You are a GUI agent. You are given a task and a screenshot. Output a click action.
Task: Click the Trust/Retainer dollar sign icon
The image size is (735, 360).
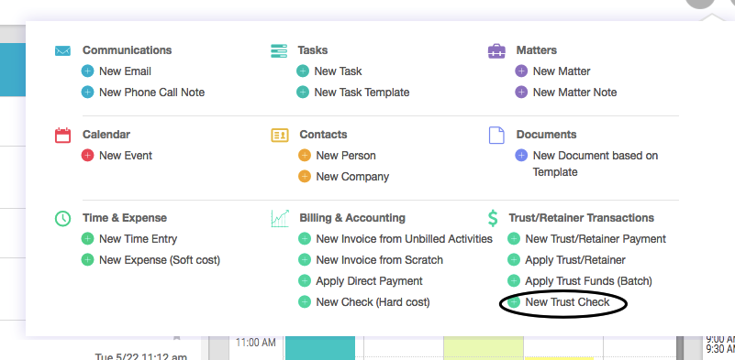pyautogui.click(x=493, y=218)
